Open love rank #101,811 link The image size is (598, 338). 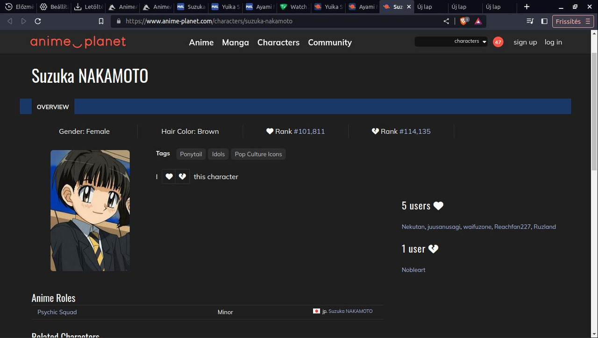[309, 131]
